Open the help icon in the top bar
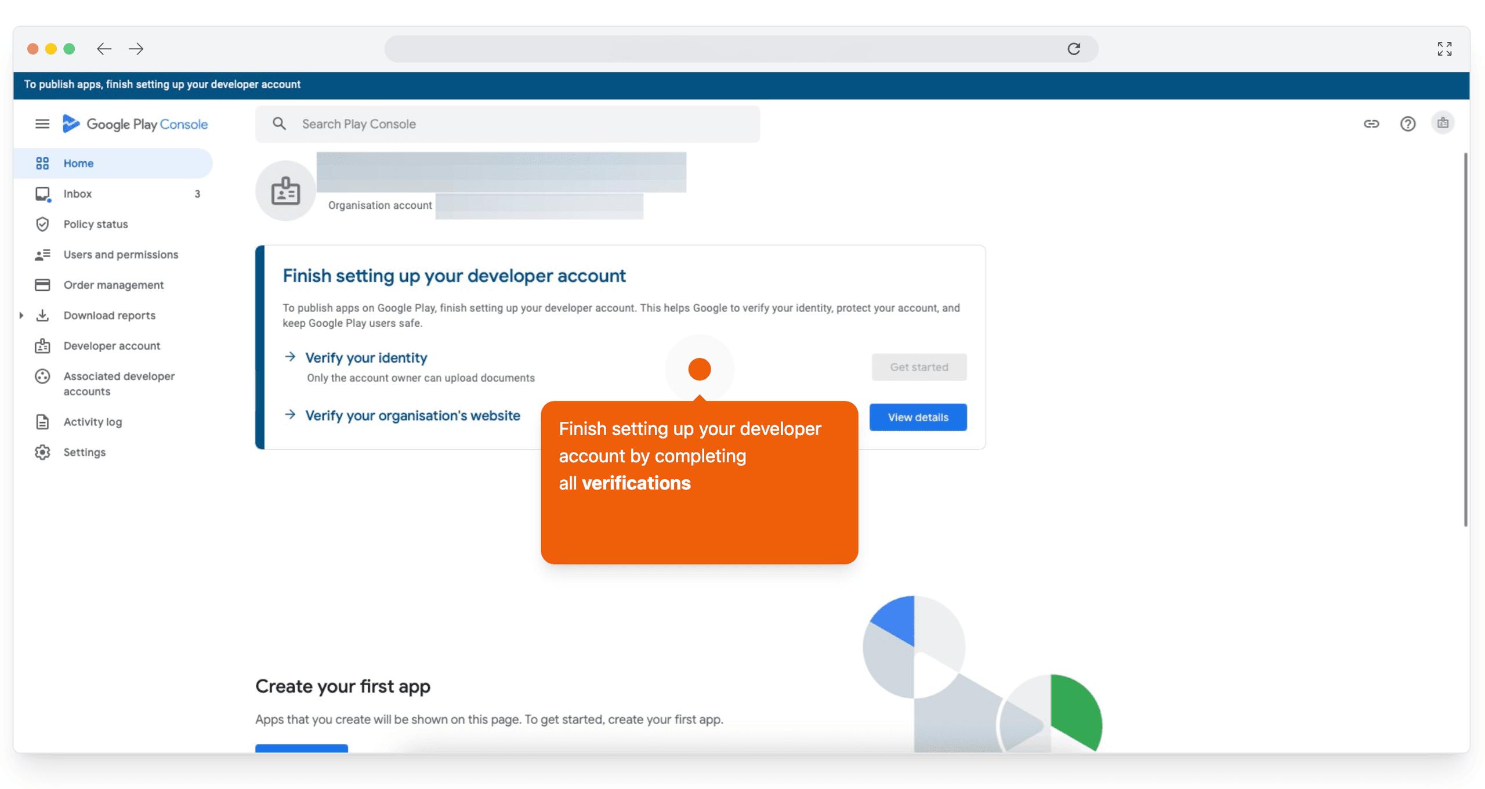Screen dimensions: 1485x789 point(1408,124)
